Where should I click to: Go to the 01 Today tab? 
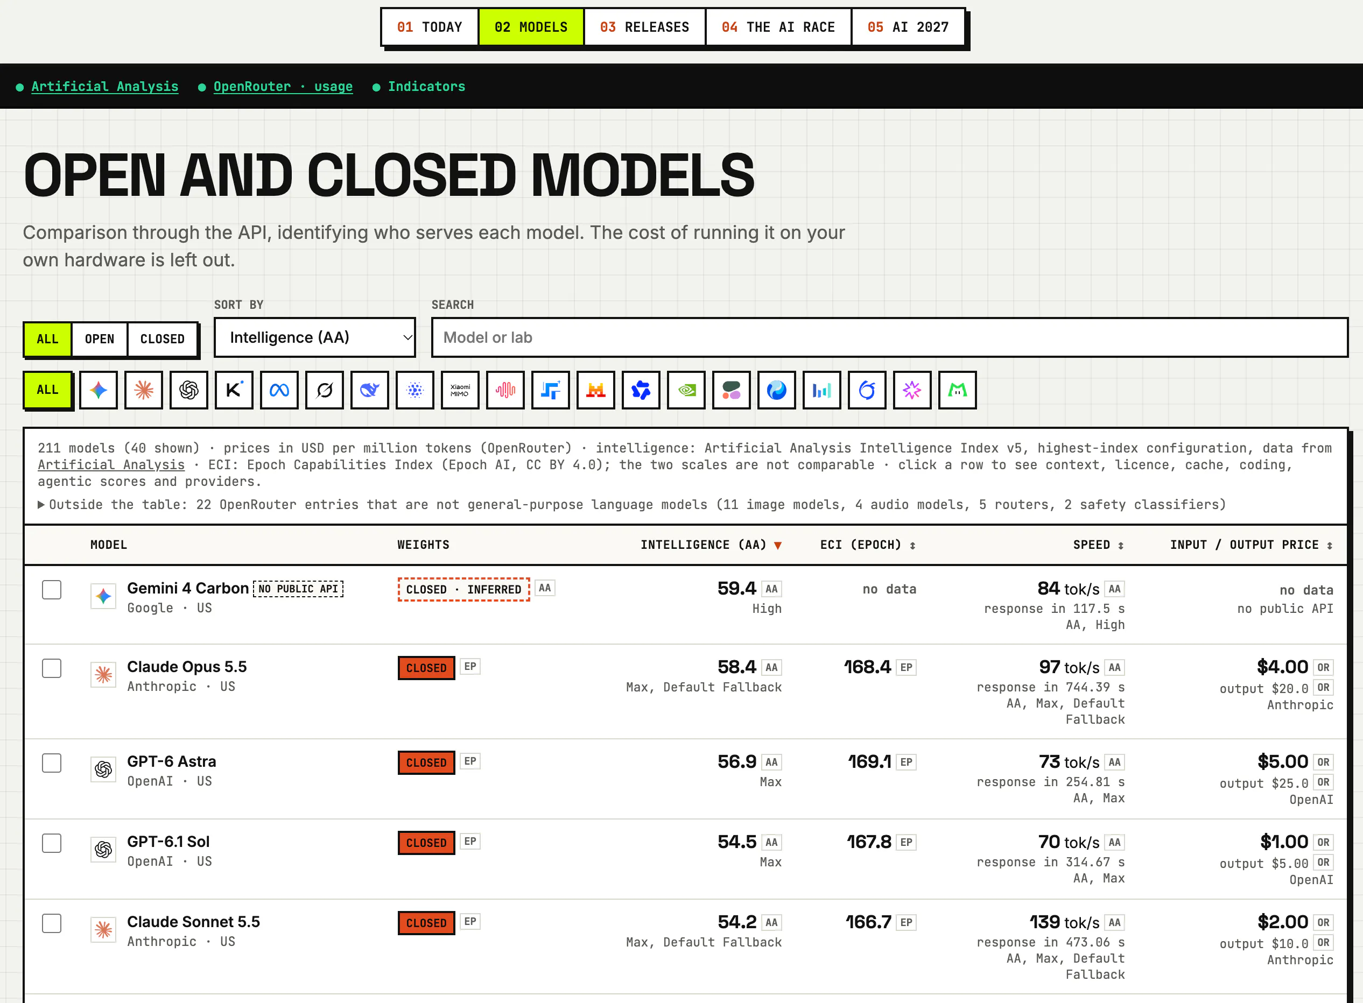pos(430,27)
